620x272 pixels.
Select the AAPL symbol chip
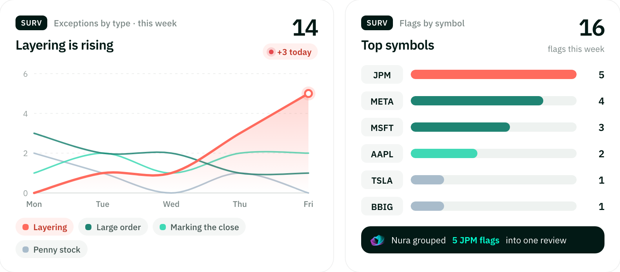pyautogui.click(x=382, y=154)
